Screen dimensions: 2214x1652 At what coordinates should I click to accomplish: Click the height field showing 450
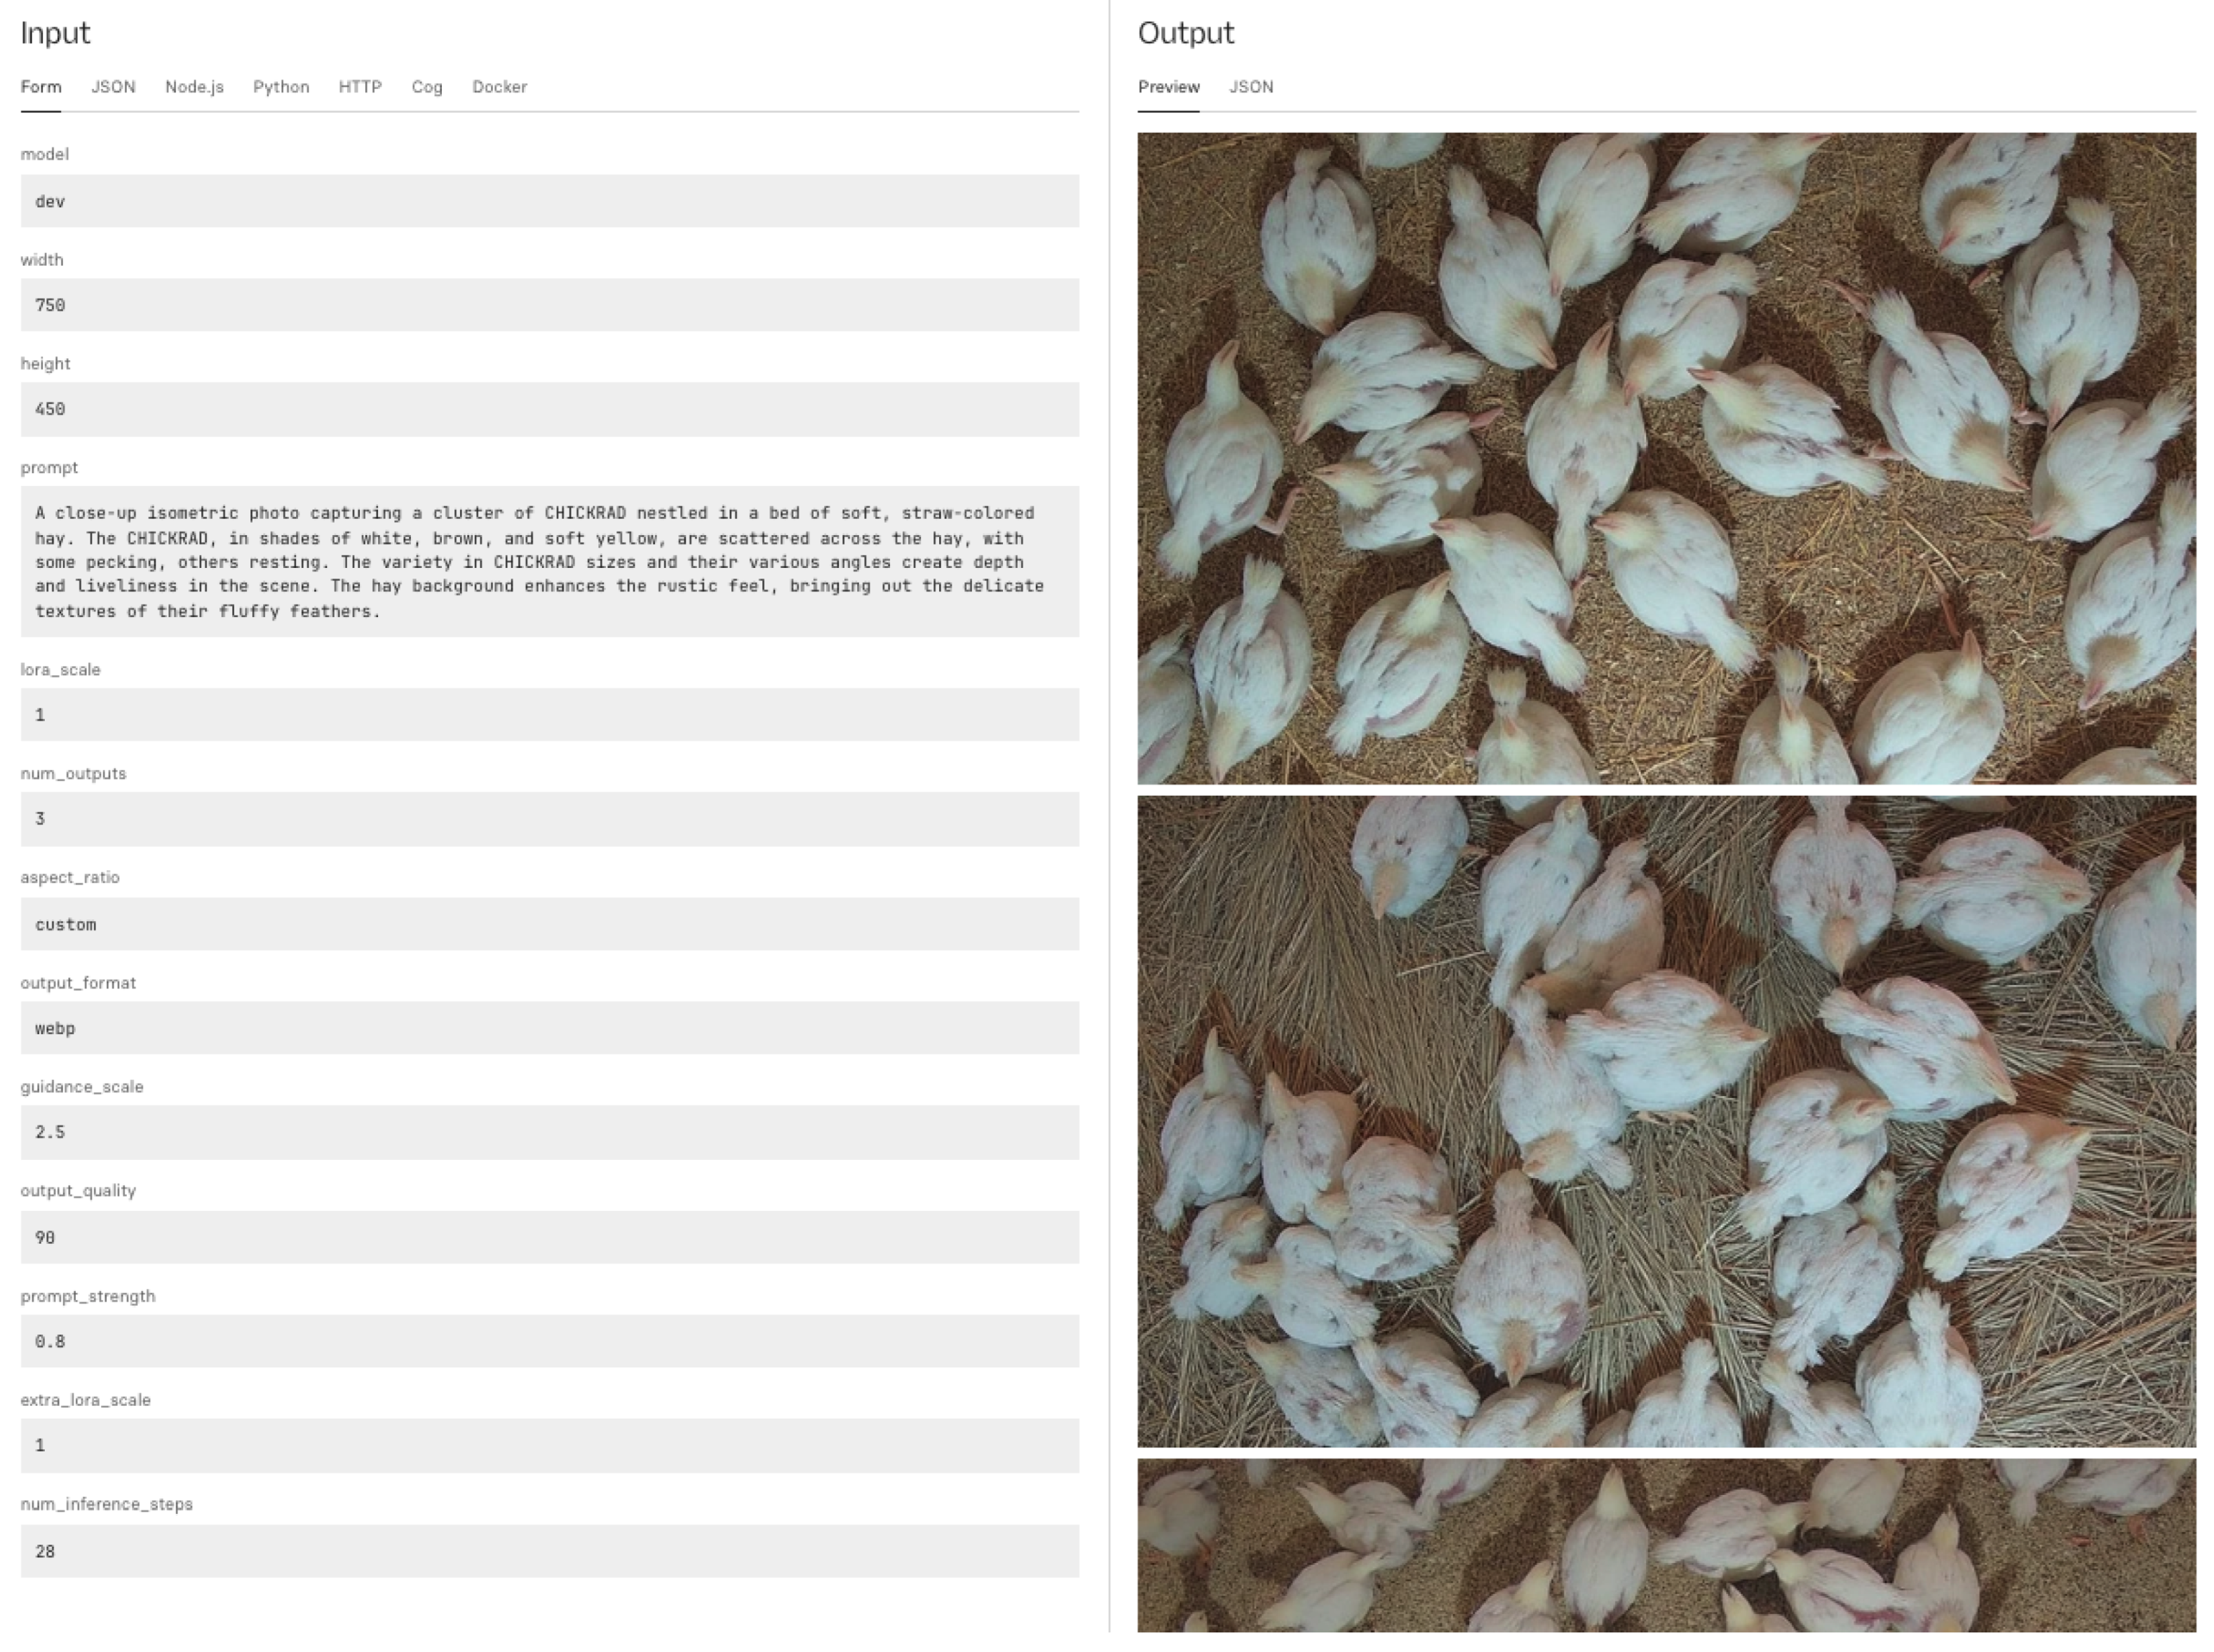tap(549, 409)
